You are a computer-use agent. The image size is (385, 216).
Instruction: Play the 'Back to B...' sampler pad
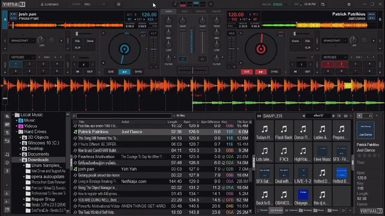[265, 197]
